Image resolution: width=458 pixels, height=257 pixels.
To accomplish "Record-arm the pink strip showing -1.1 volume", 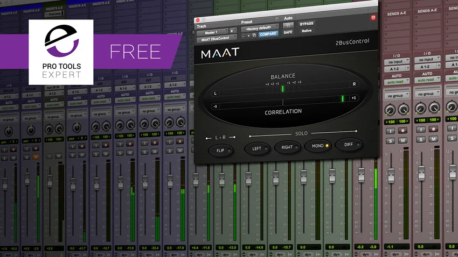I will [x=403, y=130].
